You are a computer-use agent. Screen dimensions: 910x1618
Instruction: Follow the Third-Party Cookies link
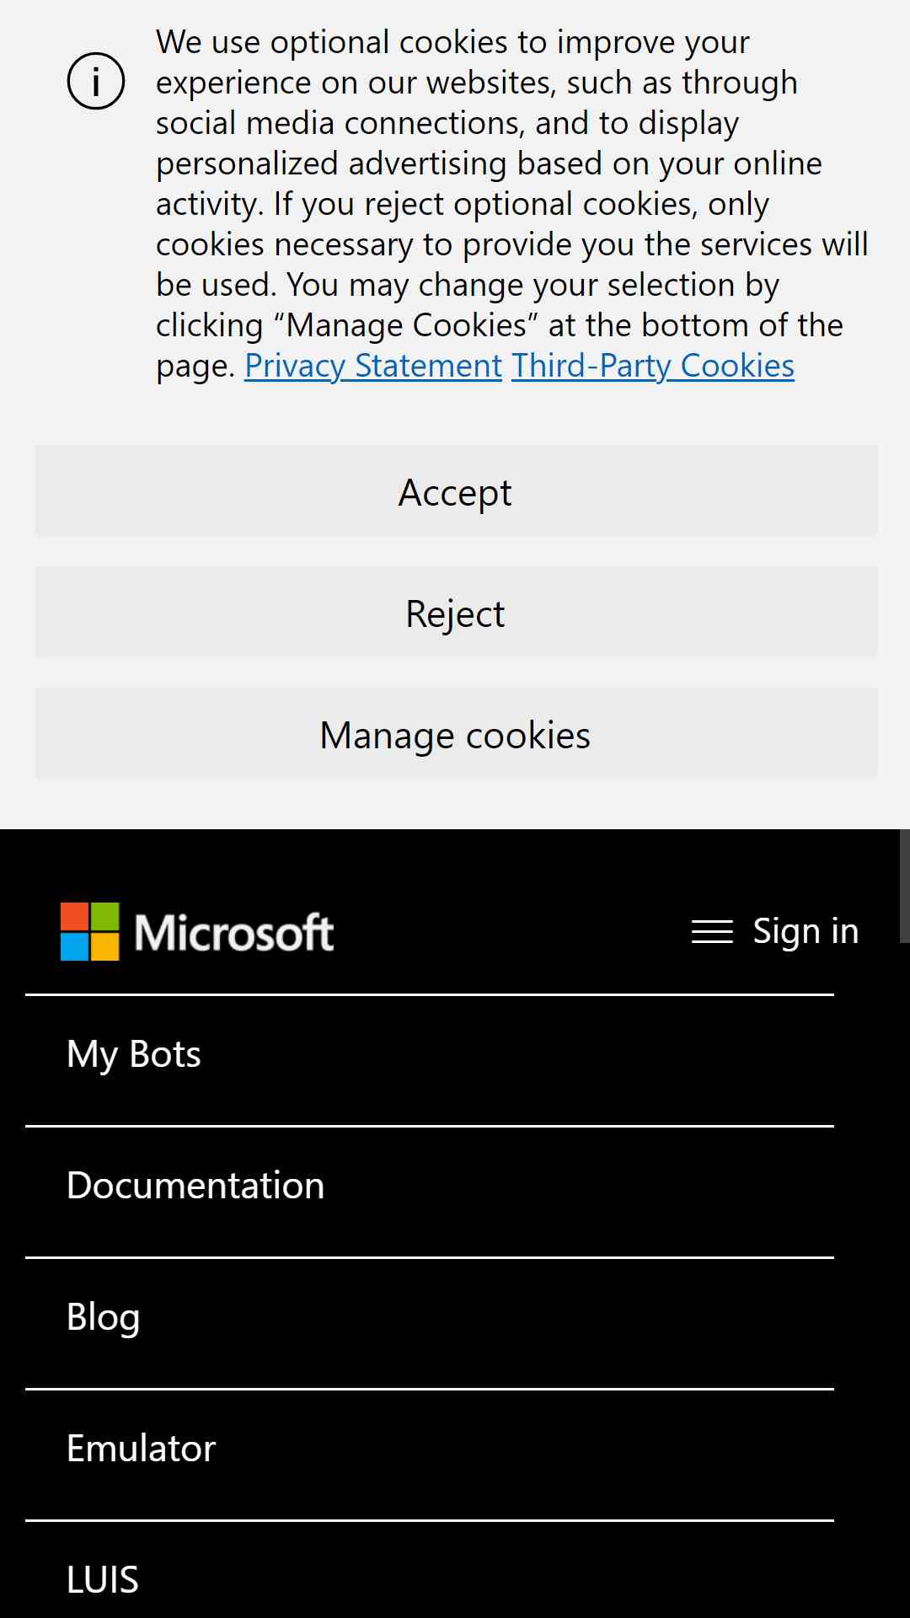click(x=653, y=366)
